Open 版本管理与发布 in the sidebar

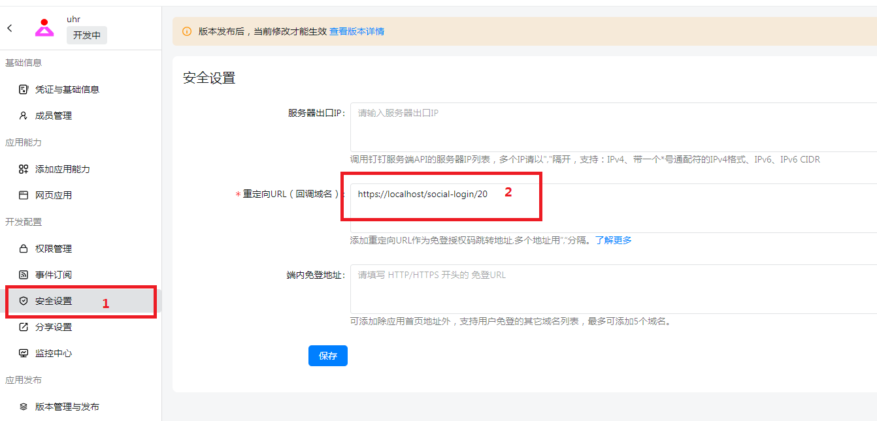click(80, 407)
